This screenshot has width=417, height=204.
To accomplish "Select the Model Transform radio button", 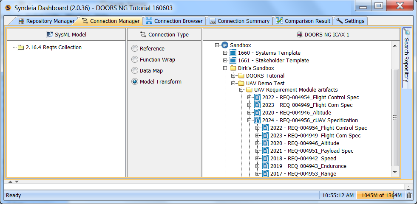I will 135,82.
